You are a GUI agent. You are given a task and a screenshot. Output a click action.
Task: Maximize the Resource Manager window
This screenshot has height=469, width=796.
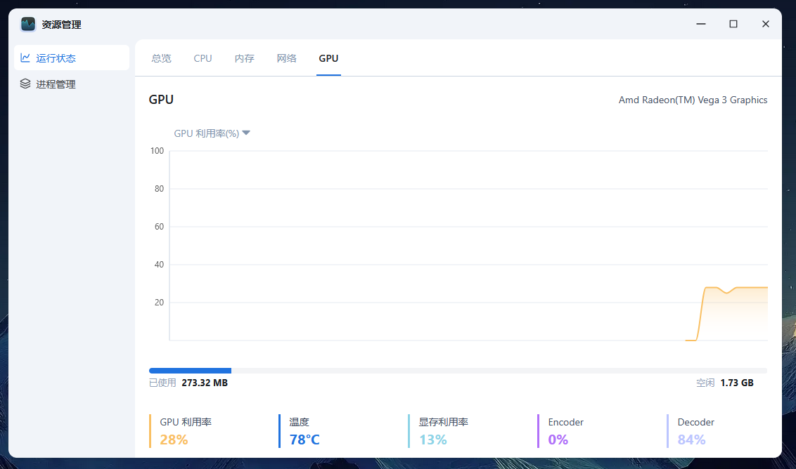(x=733, y=24)
